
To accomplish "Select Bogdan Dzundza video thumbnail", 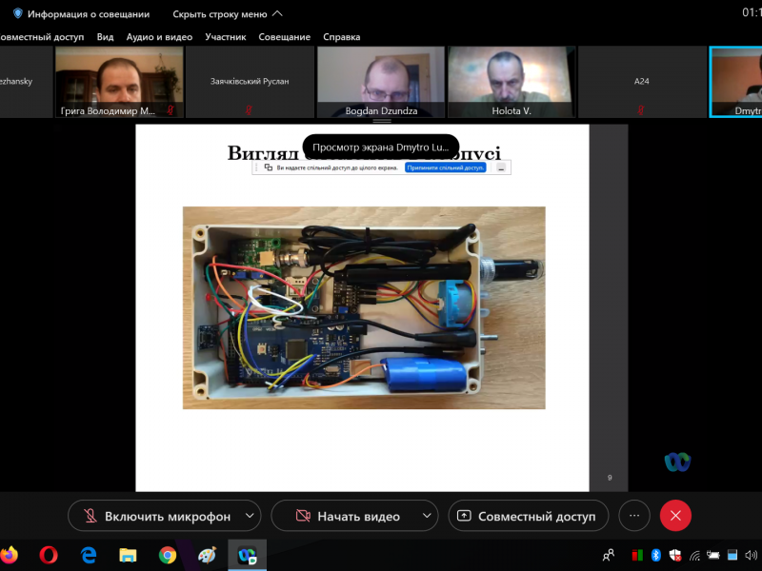I will point(381,82).
